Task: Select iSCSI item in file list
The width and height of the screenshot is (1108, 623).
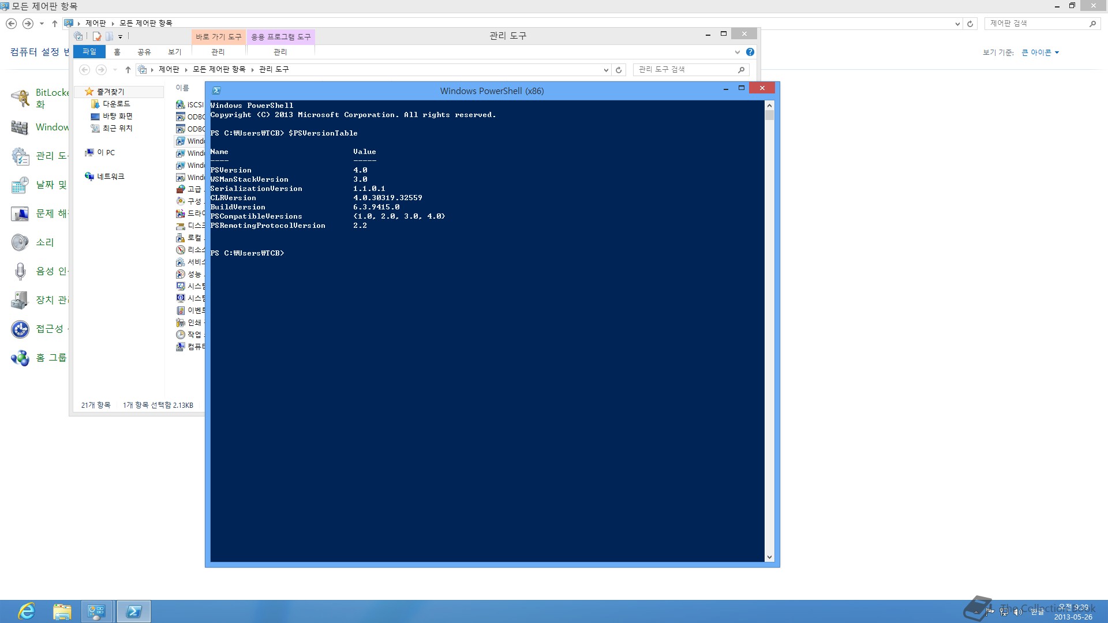Action: tap(190, 105)
